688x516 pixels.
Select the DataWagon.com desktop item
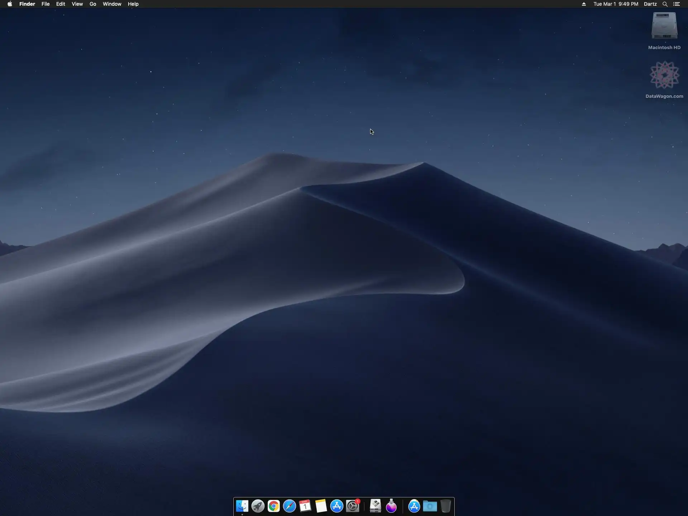(664, 75)
